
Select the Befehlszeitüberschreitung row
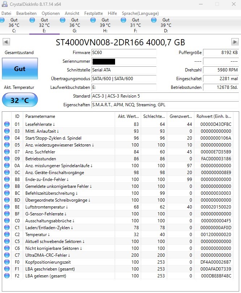pos(118,193)
